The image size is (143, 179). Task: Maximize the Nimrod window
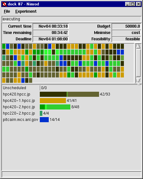point(133,4)
